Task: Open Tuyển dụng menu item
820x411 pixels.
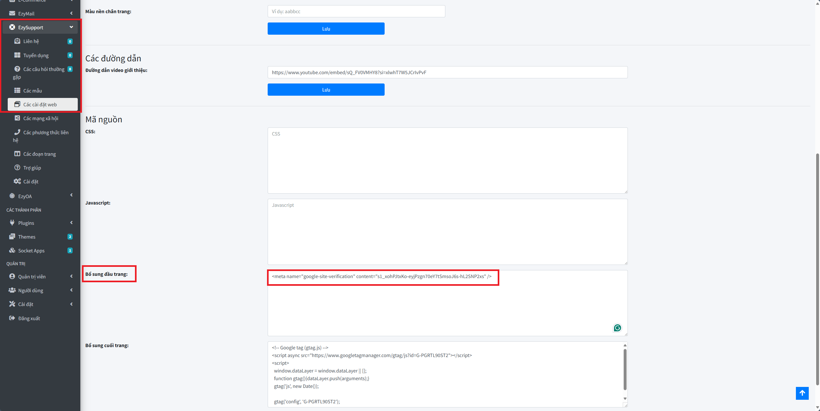Action: click(x=43, y=55)
